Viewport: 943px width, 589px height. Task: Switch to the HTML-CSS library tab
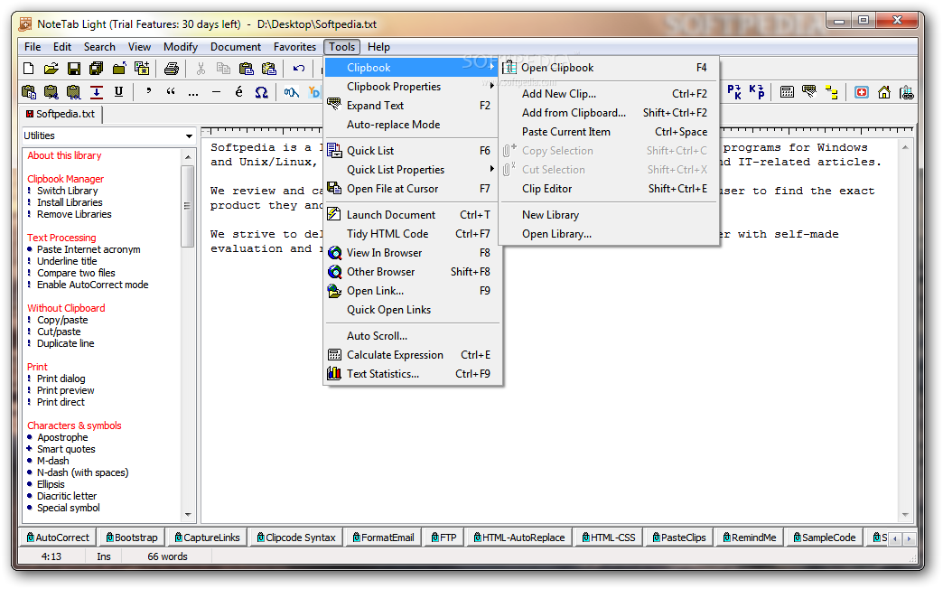click(x=608, y=538)
